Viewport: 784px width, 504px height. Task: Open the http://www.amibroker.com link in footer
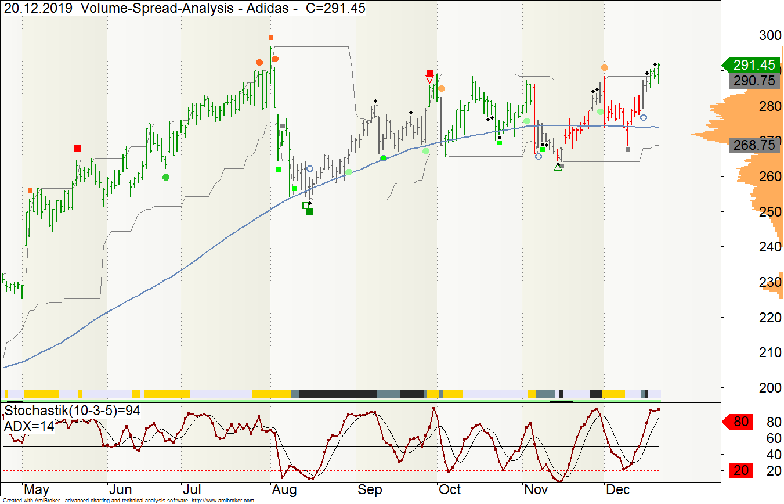point(223,501)
